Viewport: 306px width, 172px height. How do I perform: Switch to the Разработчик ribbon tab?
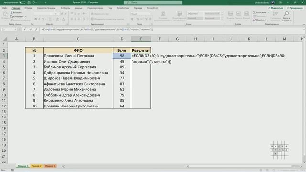[x=123, y=8]
